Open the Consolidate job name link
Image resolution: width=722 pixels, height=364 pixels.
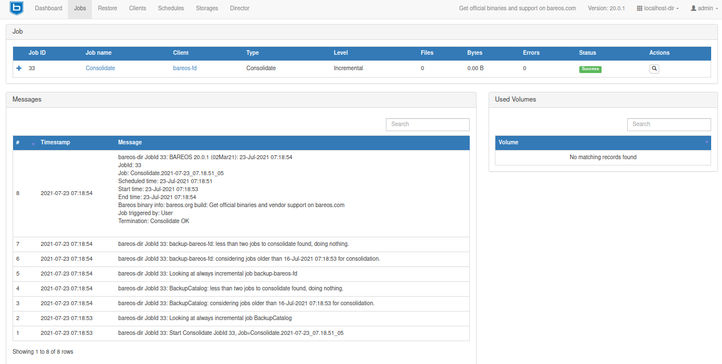pos(100,68)
